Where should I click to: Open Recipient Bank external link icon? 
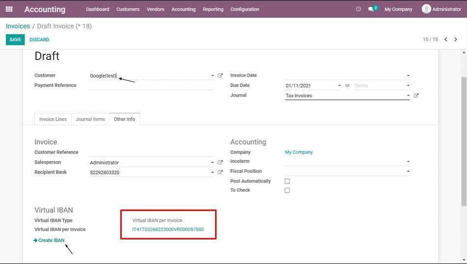tap(220, 172)
